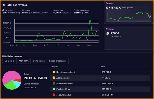Image resolution: width=154 pixels, height=99 pixels.
Task: Click the purple end marker on revenue chart
Action: click(x=96, y=31)
